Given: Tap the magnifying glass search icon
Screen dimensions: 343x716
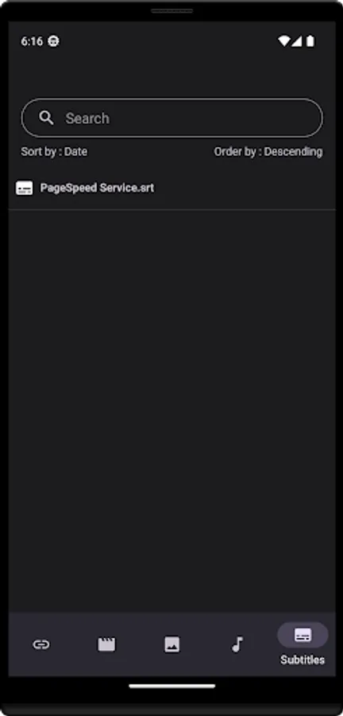Looking at the screenshot, I should coord(46,118).
